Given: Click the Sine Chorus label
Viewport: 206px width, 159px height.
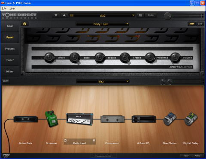Looking at the screenshot, I should coord(170,143).
